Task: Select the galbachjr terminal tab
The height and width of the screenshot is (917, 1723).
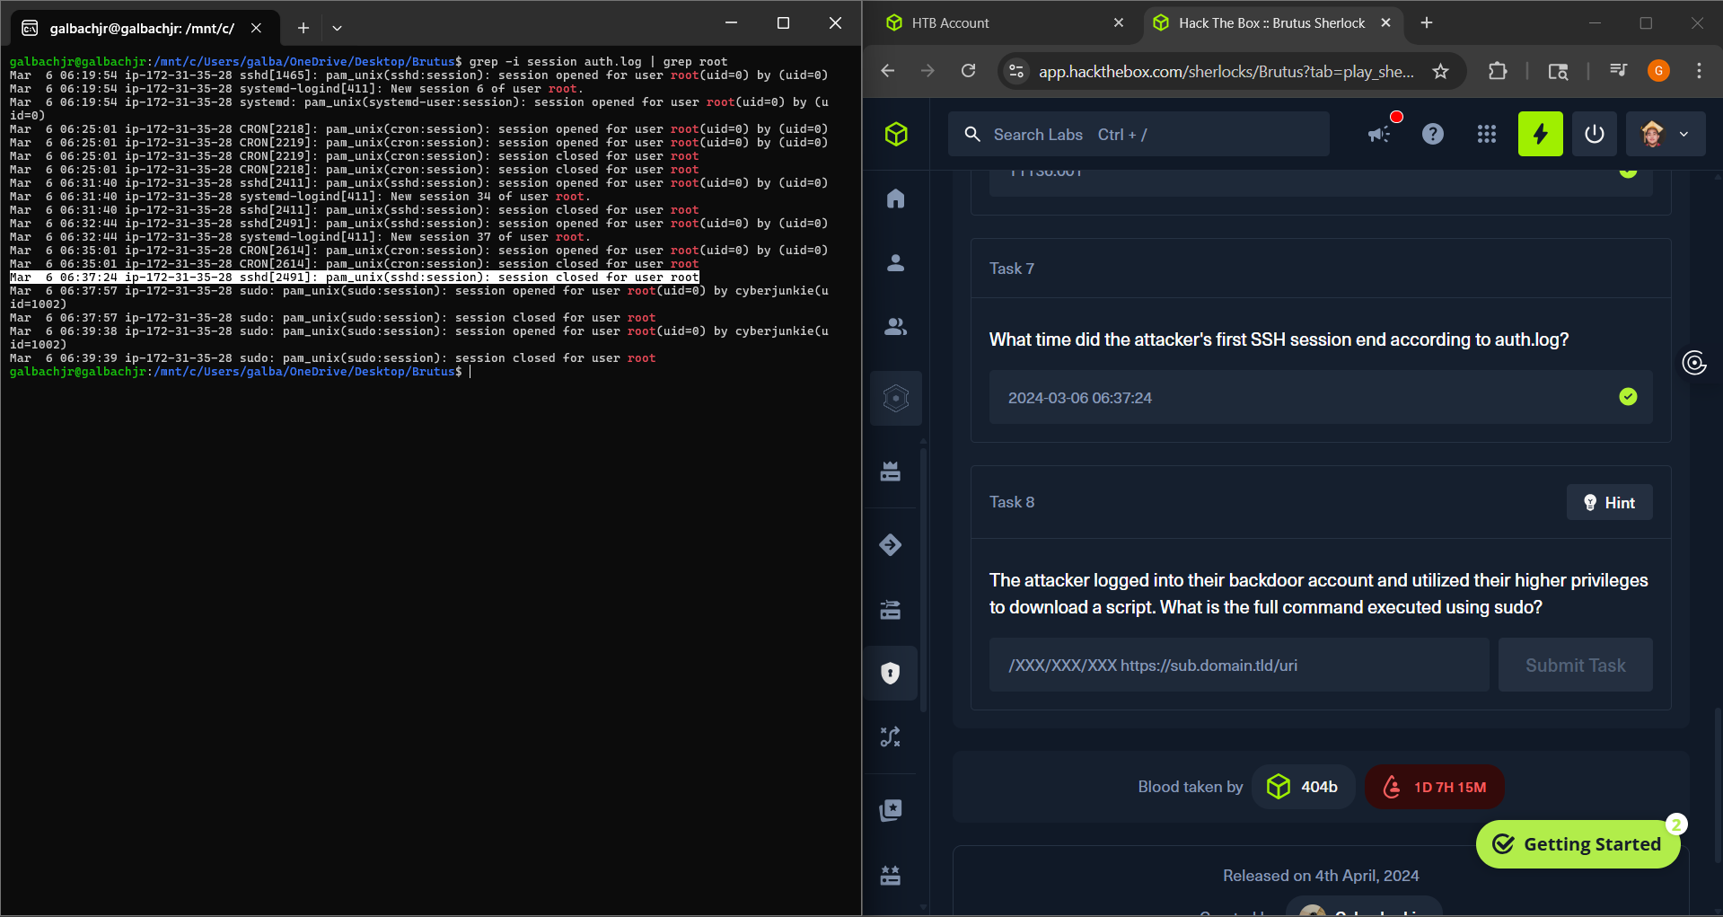Action: pyautogui.click(x=142, y=28)
